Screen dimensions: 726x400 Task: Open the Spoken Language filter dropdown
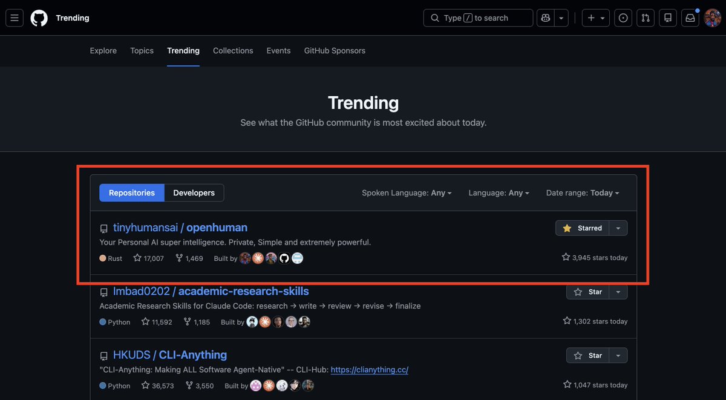[x=407, y=193]
